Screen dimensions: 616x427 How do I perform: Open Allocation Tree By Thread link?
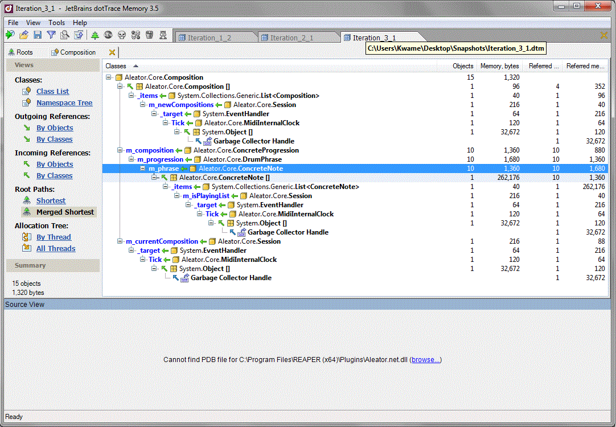pos(54,237)
